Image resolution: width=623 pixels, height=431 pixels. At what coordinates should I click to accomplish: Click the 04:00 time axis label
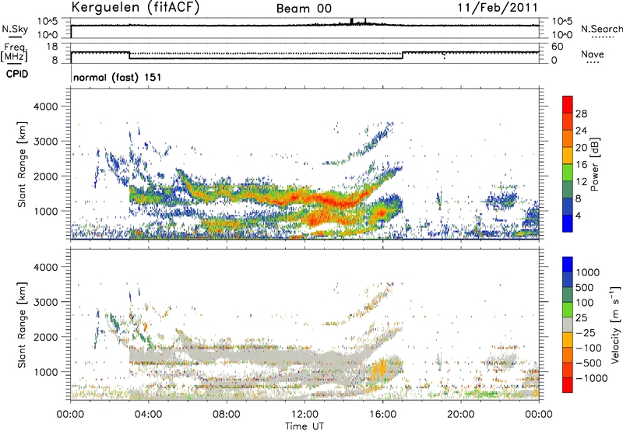[149, 415]
